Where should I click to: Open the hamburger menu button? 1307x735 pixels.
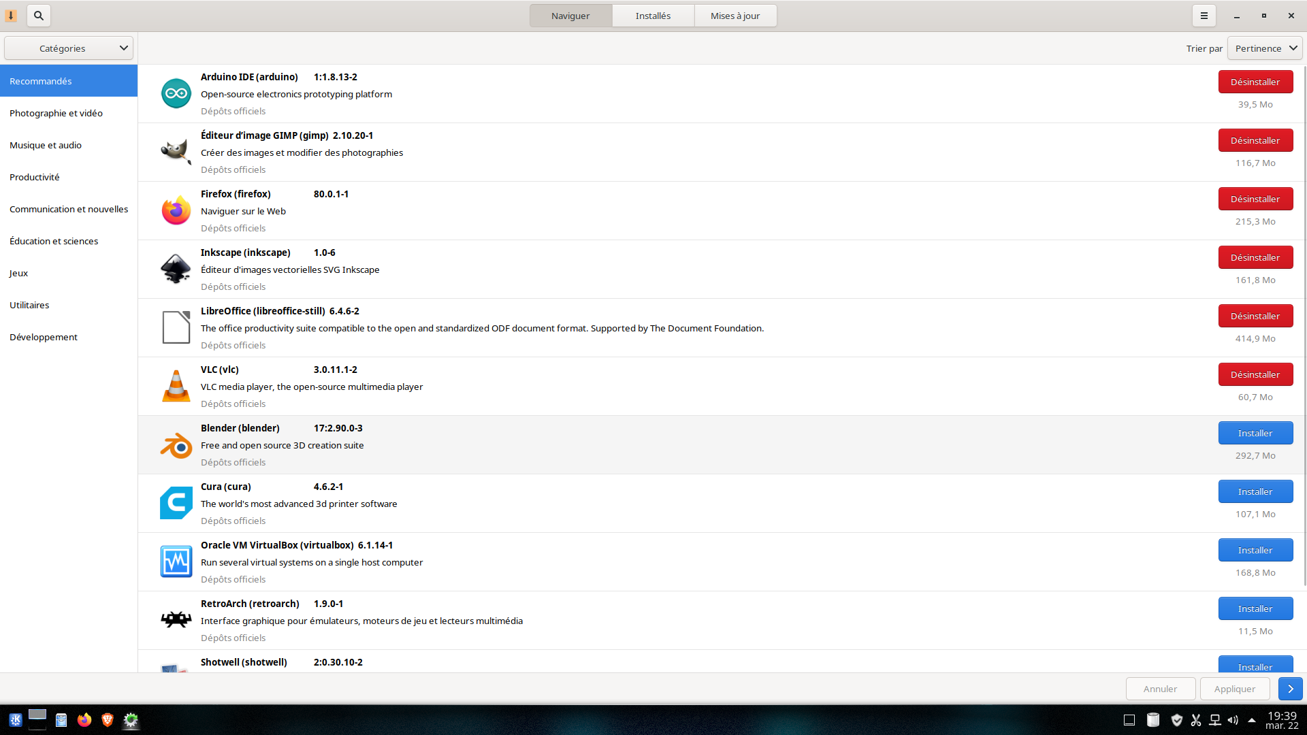[x=1204, y=16]
